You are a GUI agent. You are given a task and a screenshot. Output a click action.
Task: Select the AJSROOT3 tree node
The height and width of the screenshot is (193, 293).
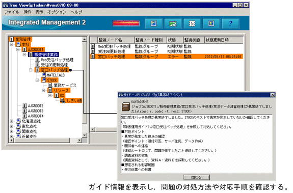point(36,111)
